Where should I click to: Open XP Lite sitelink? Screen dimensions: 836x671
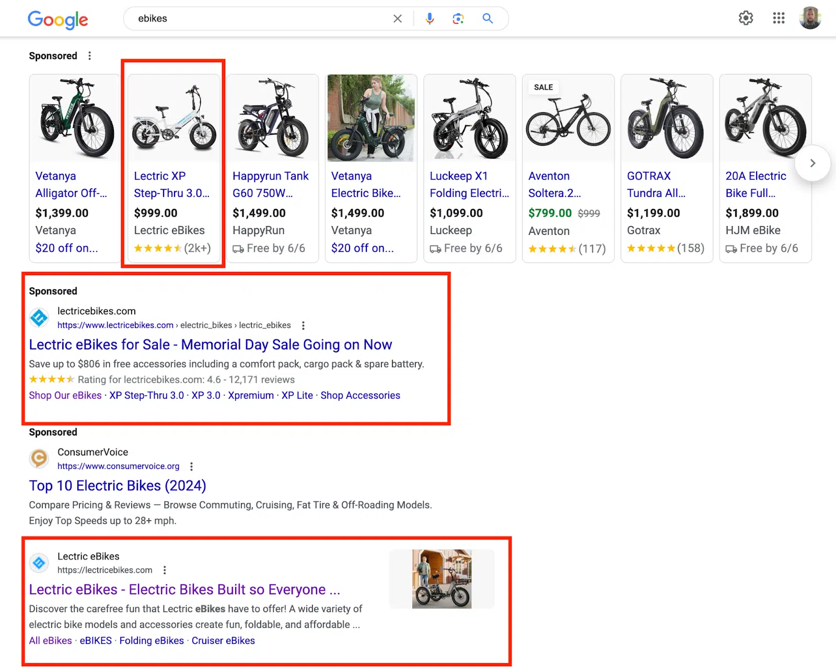(x=297, y=395)
